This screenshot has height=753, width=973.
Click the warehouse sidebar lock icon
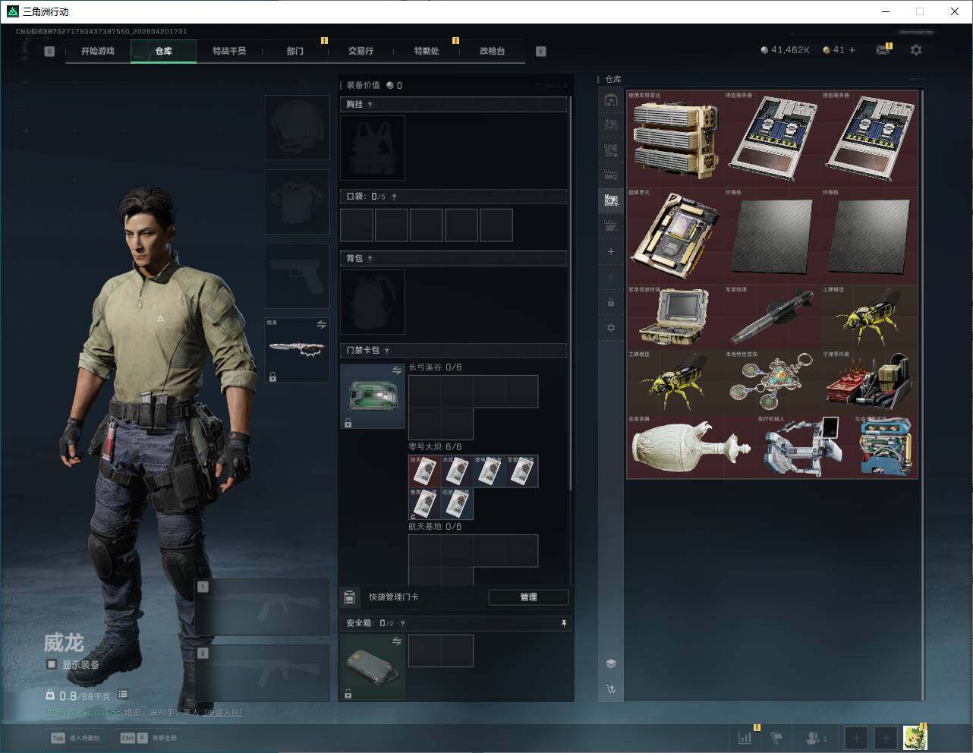point(611,302)
